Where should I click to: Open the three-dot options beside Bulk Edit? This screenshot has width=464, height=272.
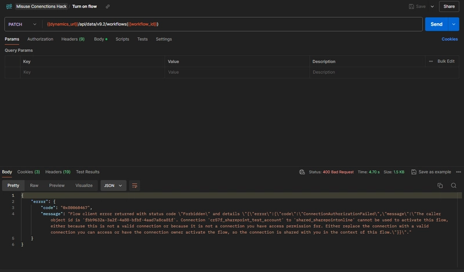(431, 61)
